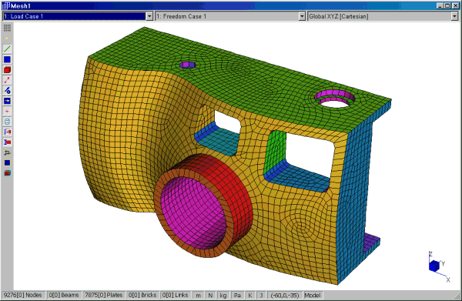Select the pink link element tool

point(7,80)
